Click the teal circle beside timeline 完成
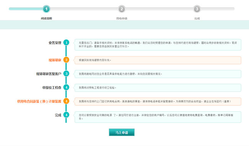 tap(66, 115)
